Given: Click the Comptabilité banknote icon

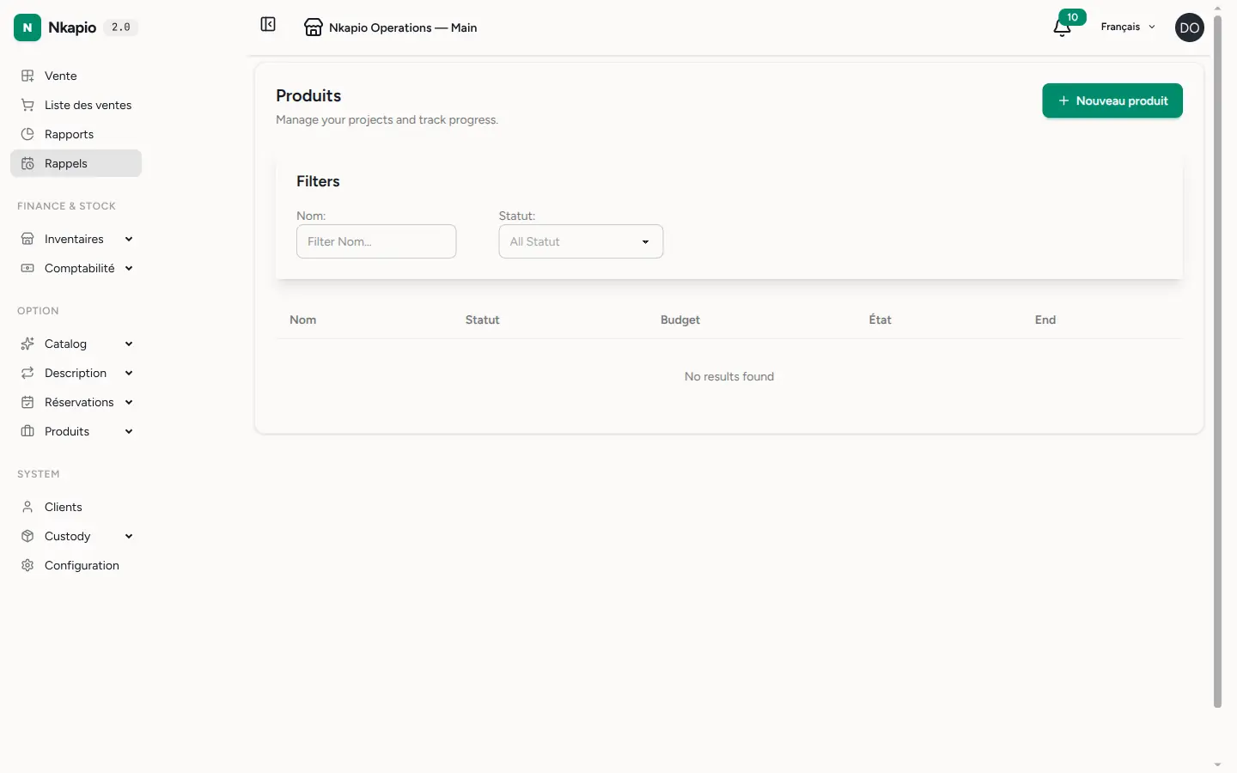Looking at the screenshot, I should point(27,268).
